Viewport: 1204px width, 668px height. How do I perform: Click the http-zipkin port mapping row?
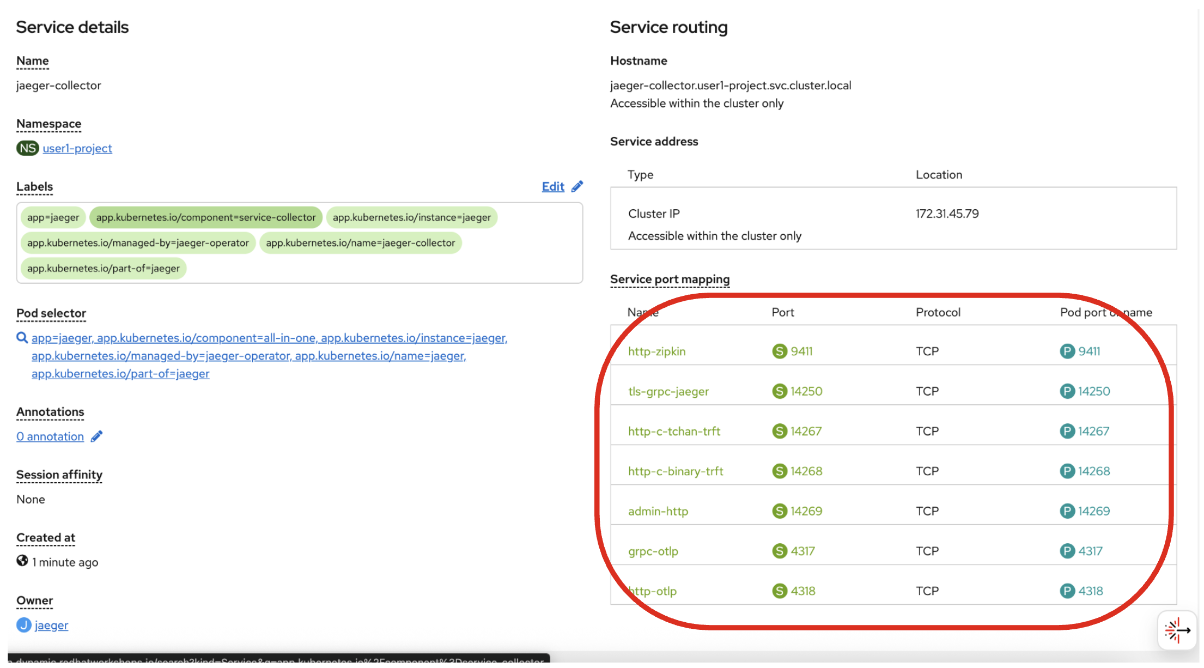(x=656, y=351)
